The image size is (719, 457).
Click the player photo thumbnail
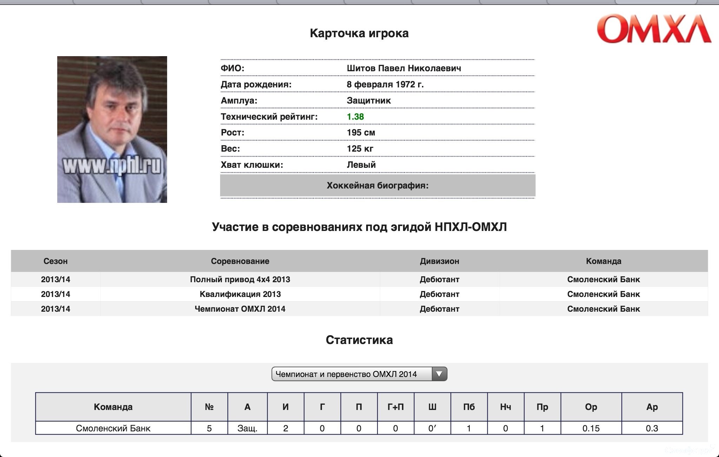pos(112,129)
